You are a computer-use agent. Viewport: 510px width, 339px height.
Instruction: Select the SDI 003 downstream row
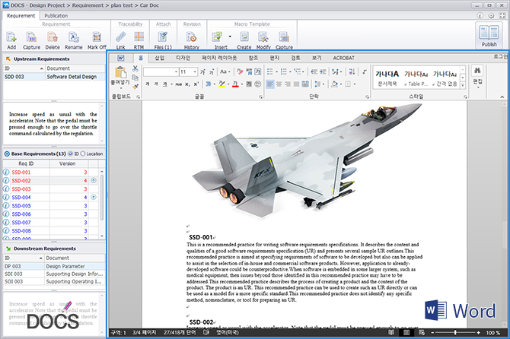pyautogui.click(x=54, y=274)
